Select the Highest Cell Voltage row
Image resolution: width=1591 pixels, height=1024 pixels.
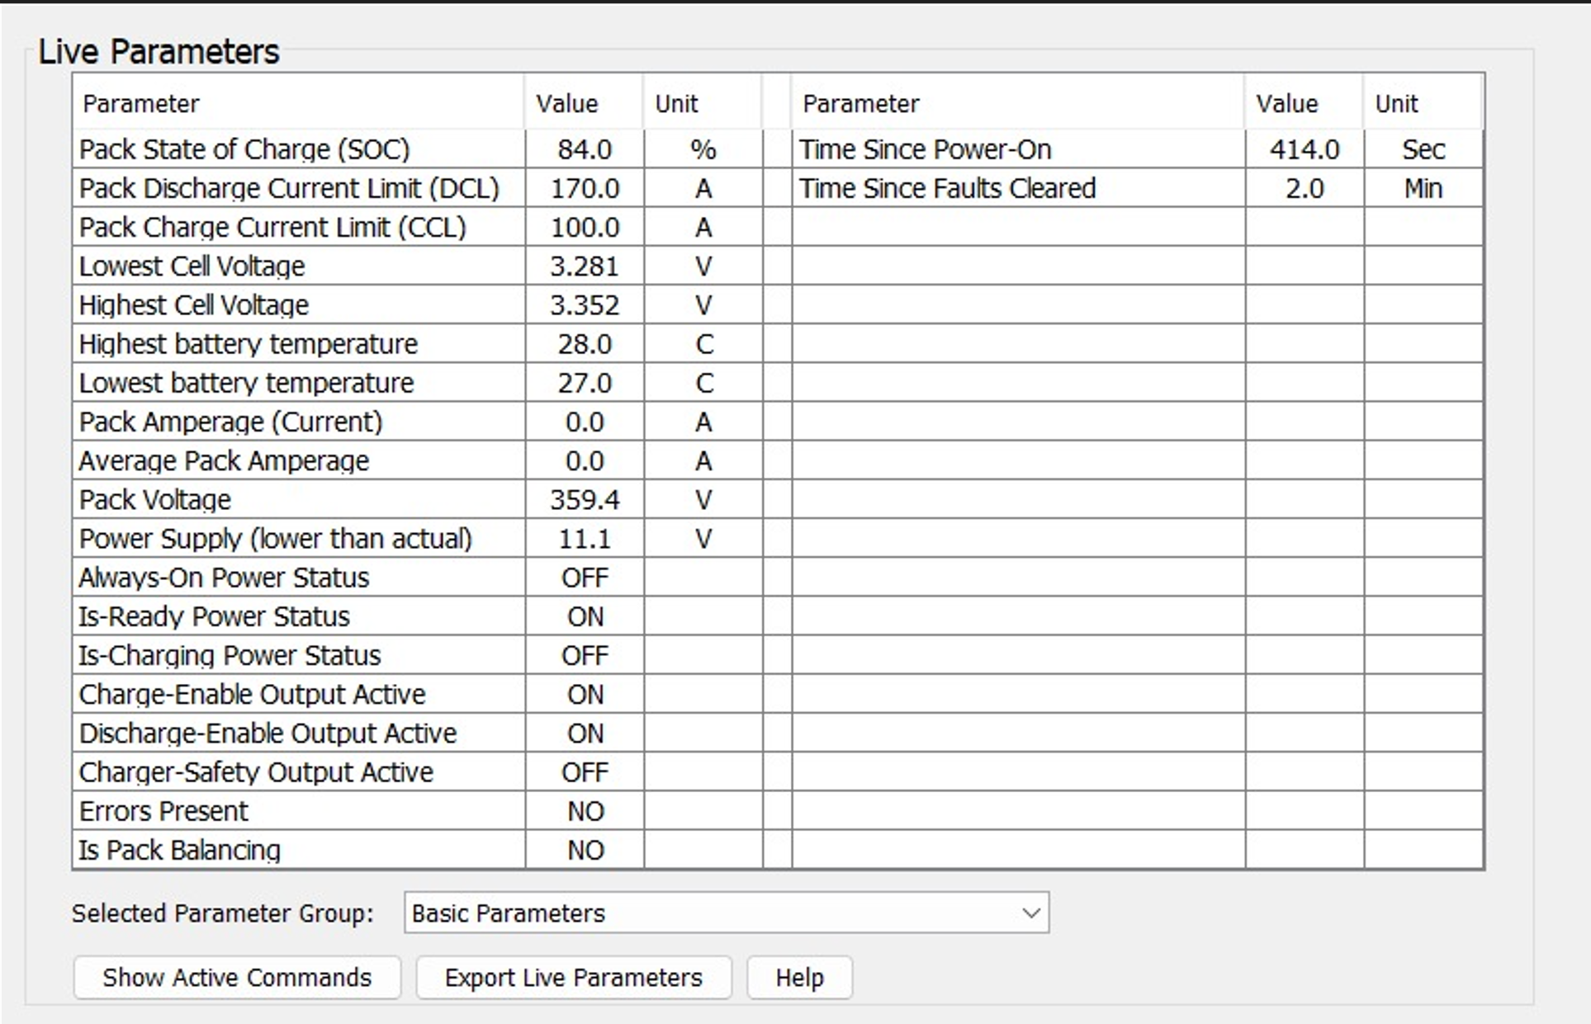point(194,305)
